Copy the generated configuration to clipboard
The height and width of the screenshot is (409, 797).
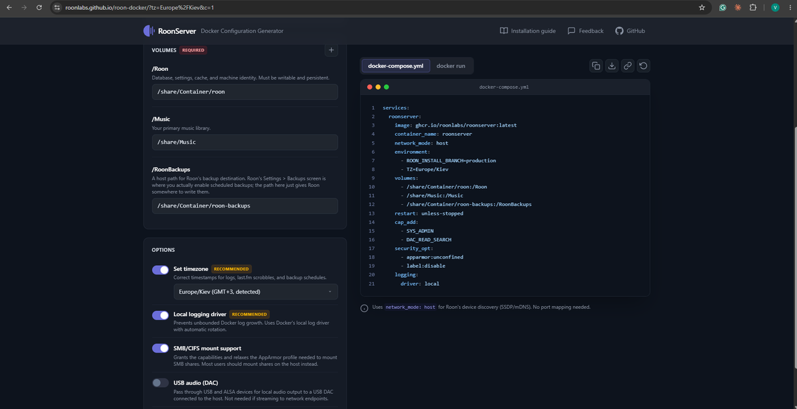click(x=596, y=66)
